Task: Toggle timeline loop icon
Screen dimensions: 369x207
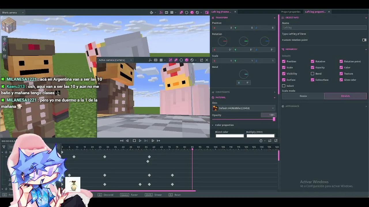Action: (x=270, y=141)
